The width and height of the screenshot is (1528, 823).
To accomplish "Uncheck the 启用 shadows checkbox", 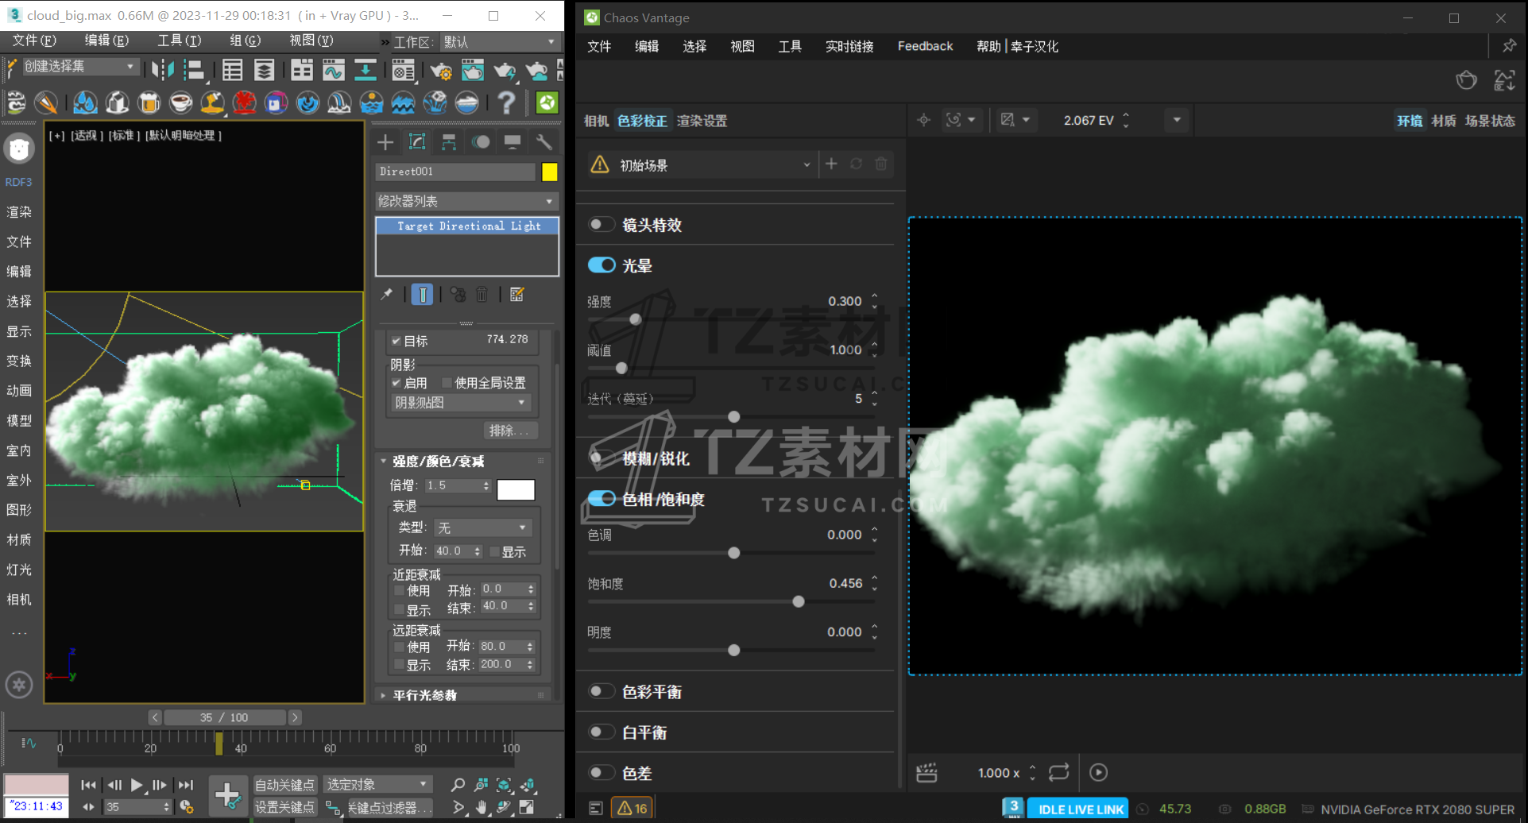I will (397, 383).
